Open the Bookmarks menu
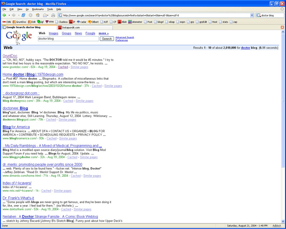This screenshot has height=229, width=286. [38, 9]
